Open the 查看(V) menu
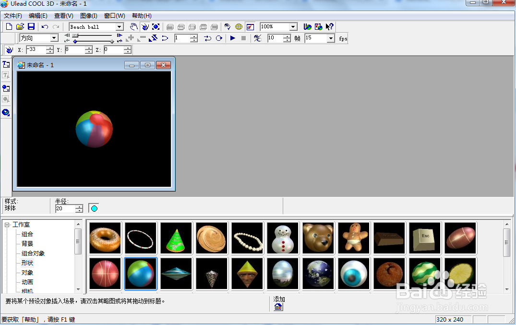This screenshot has width=516, height=325. [63, 16]
